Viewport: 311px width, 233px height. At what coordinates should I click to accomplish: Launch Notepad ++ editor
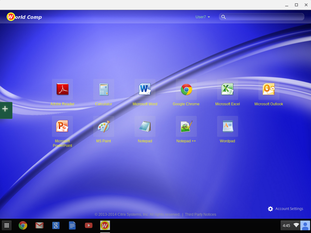tap(186, 127)
